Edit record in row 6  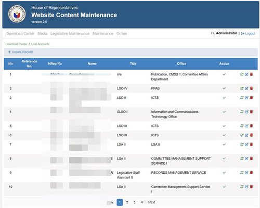coord(246,135)
